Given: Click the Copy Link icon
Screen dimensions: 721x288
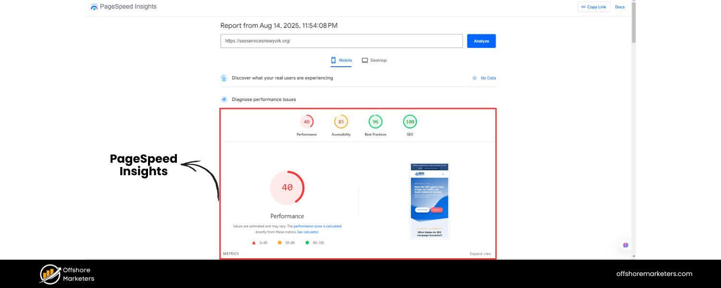Looking at the screenshot, I should coord(583,7).
